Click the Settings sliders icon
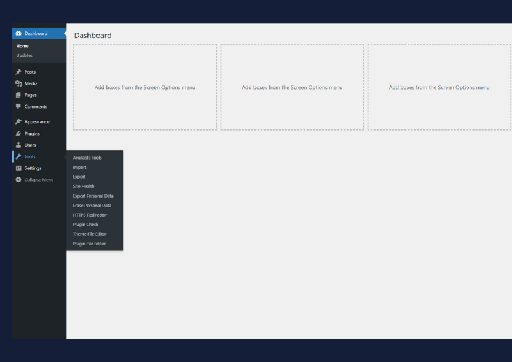The image size is (512, 362). coord(18,168)
